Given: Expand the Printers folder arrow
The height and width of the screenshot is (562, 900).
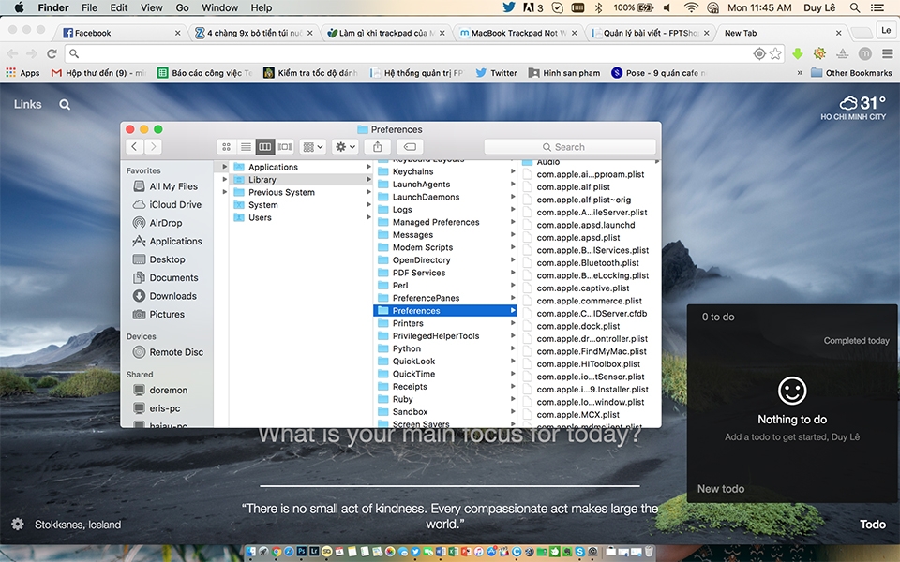Looking at the screenshot, I should 513,323.
